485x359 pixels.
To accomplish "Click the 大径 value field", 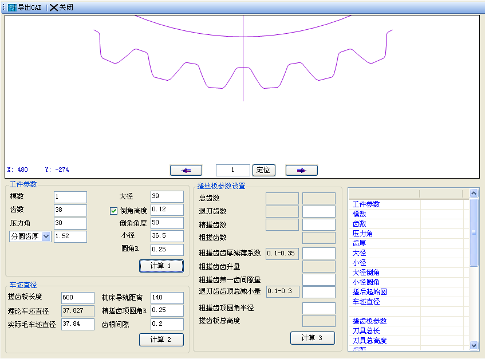I will click(x=167, y=197).
